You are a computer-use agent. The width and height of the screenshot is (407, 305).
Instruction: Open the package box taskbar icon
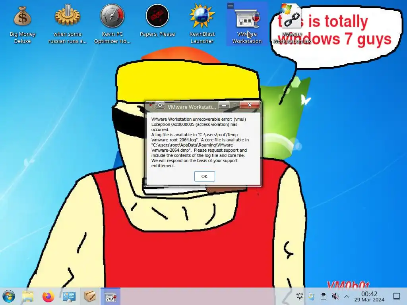(x=90, y=296)
